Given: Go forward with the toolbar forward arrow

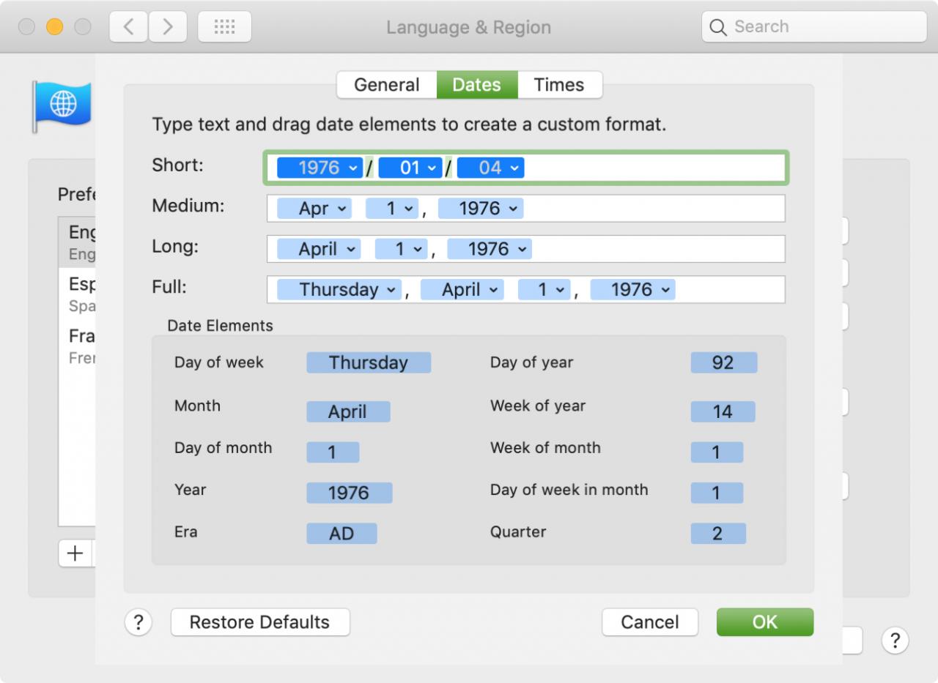Looking at the screenshot, I should 168,27.
